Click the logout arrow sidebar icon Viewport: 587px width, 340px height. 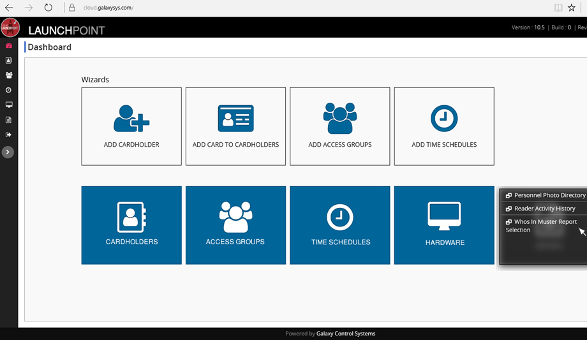point(8,135)
